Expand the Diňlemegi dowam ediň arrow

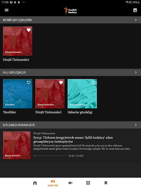pyautogui.click(x=136, y=125)
